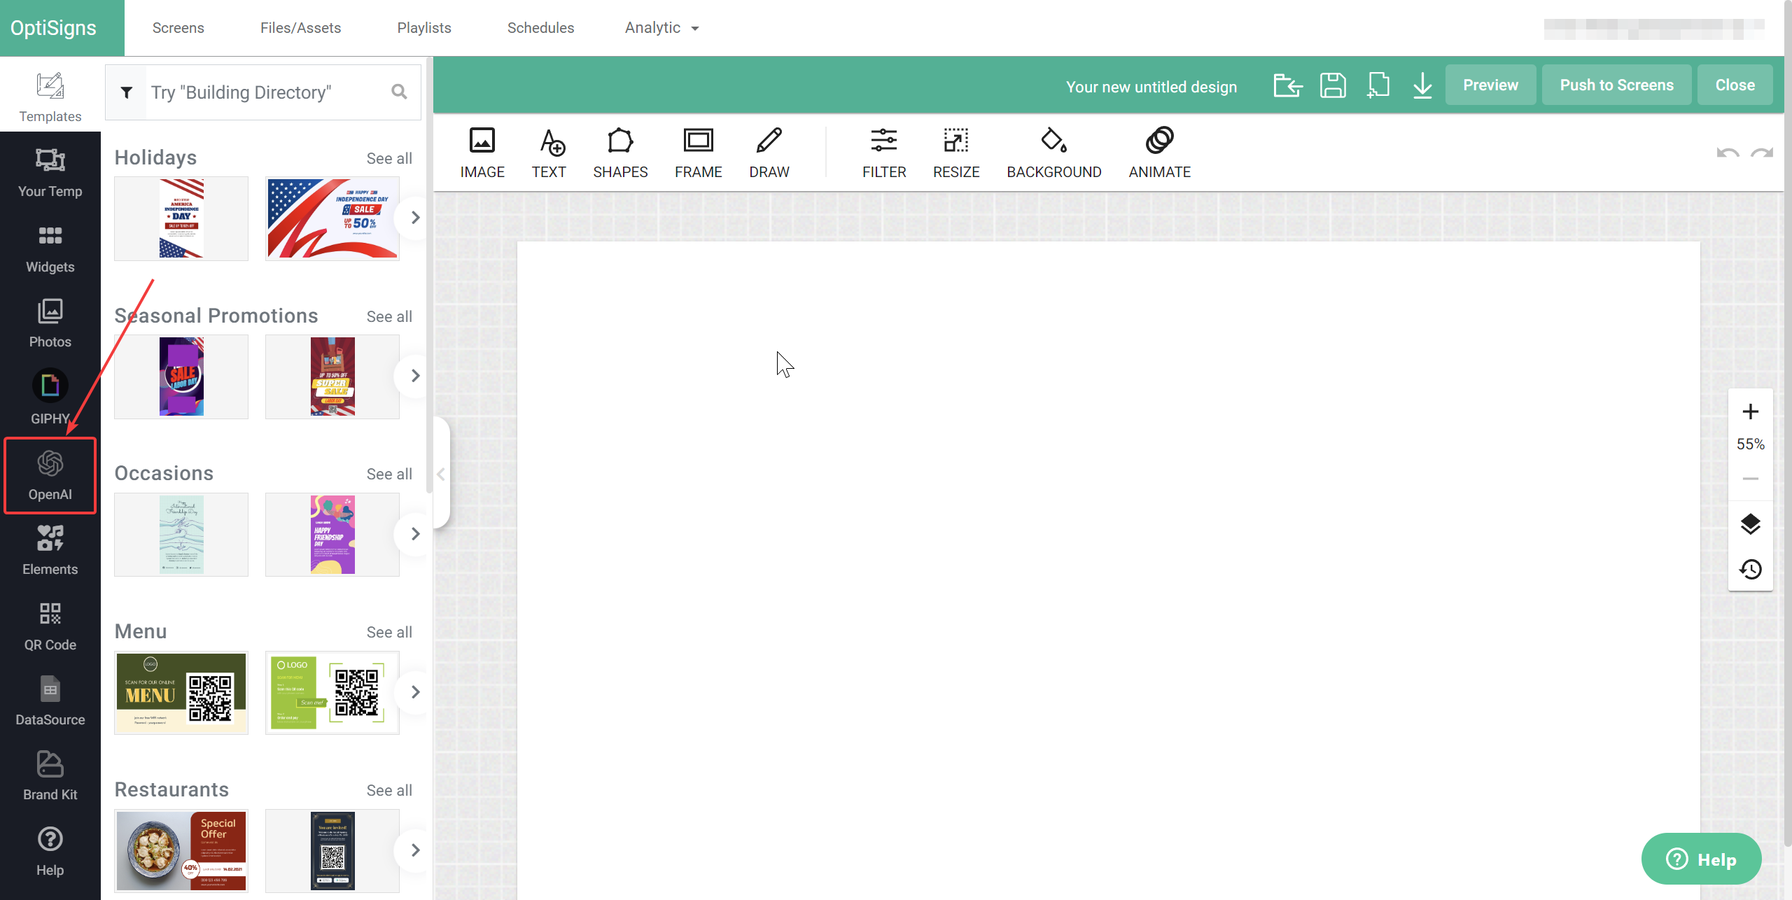See all Menu templates
The height and width of the screenshot is (900, 1792).
point(389,633)
